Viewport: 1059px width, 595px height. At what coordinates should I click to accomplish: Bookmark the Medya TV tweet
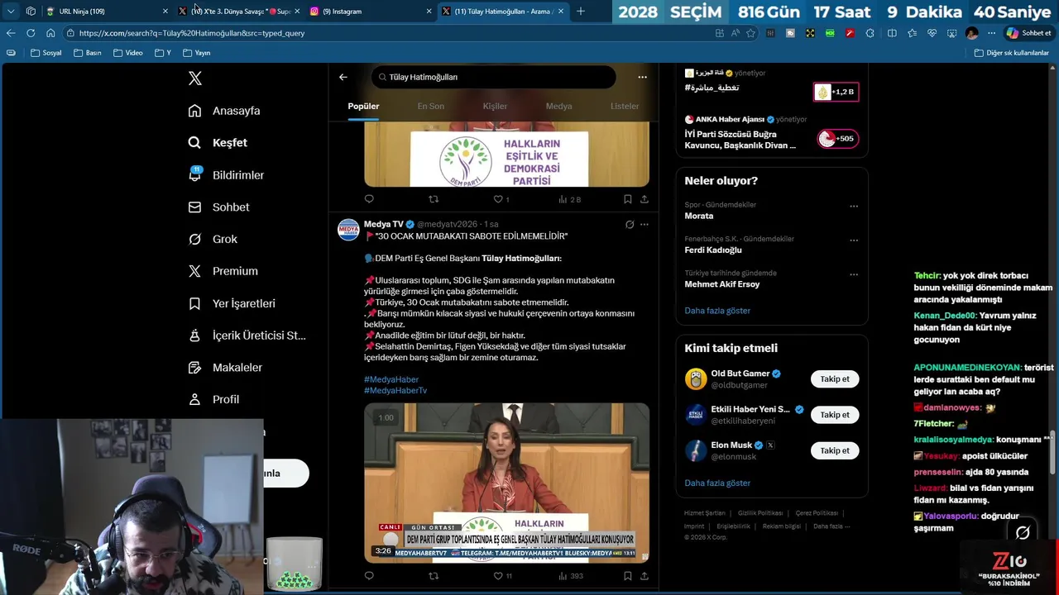pyautogui.click(x=627, y=576)
